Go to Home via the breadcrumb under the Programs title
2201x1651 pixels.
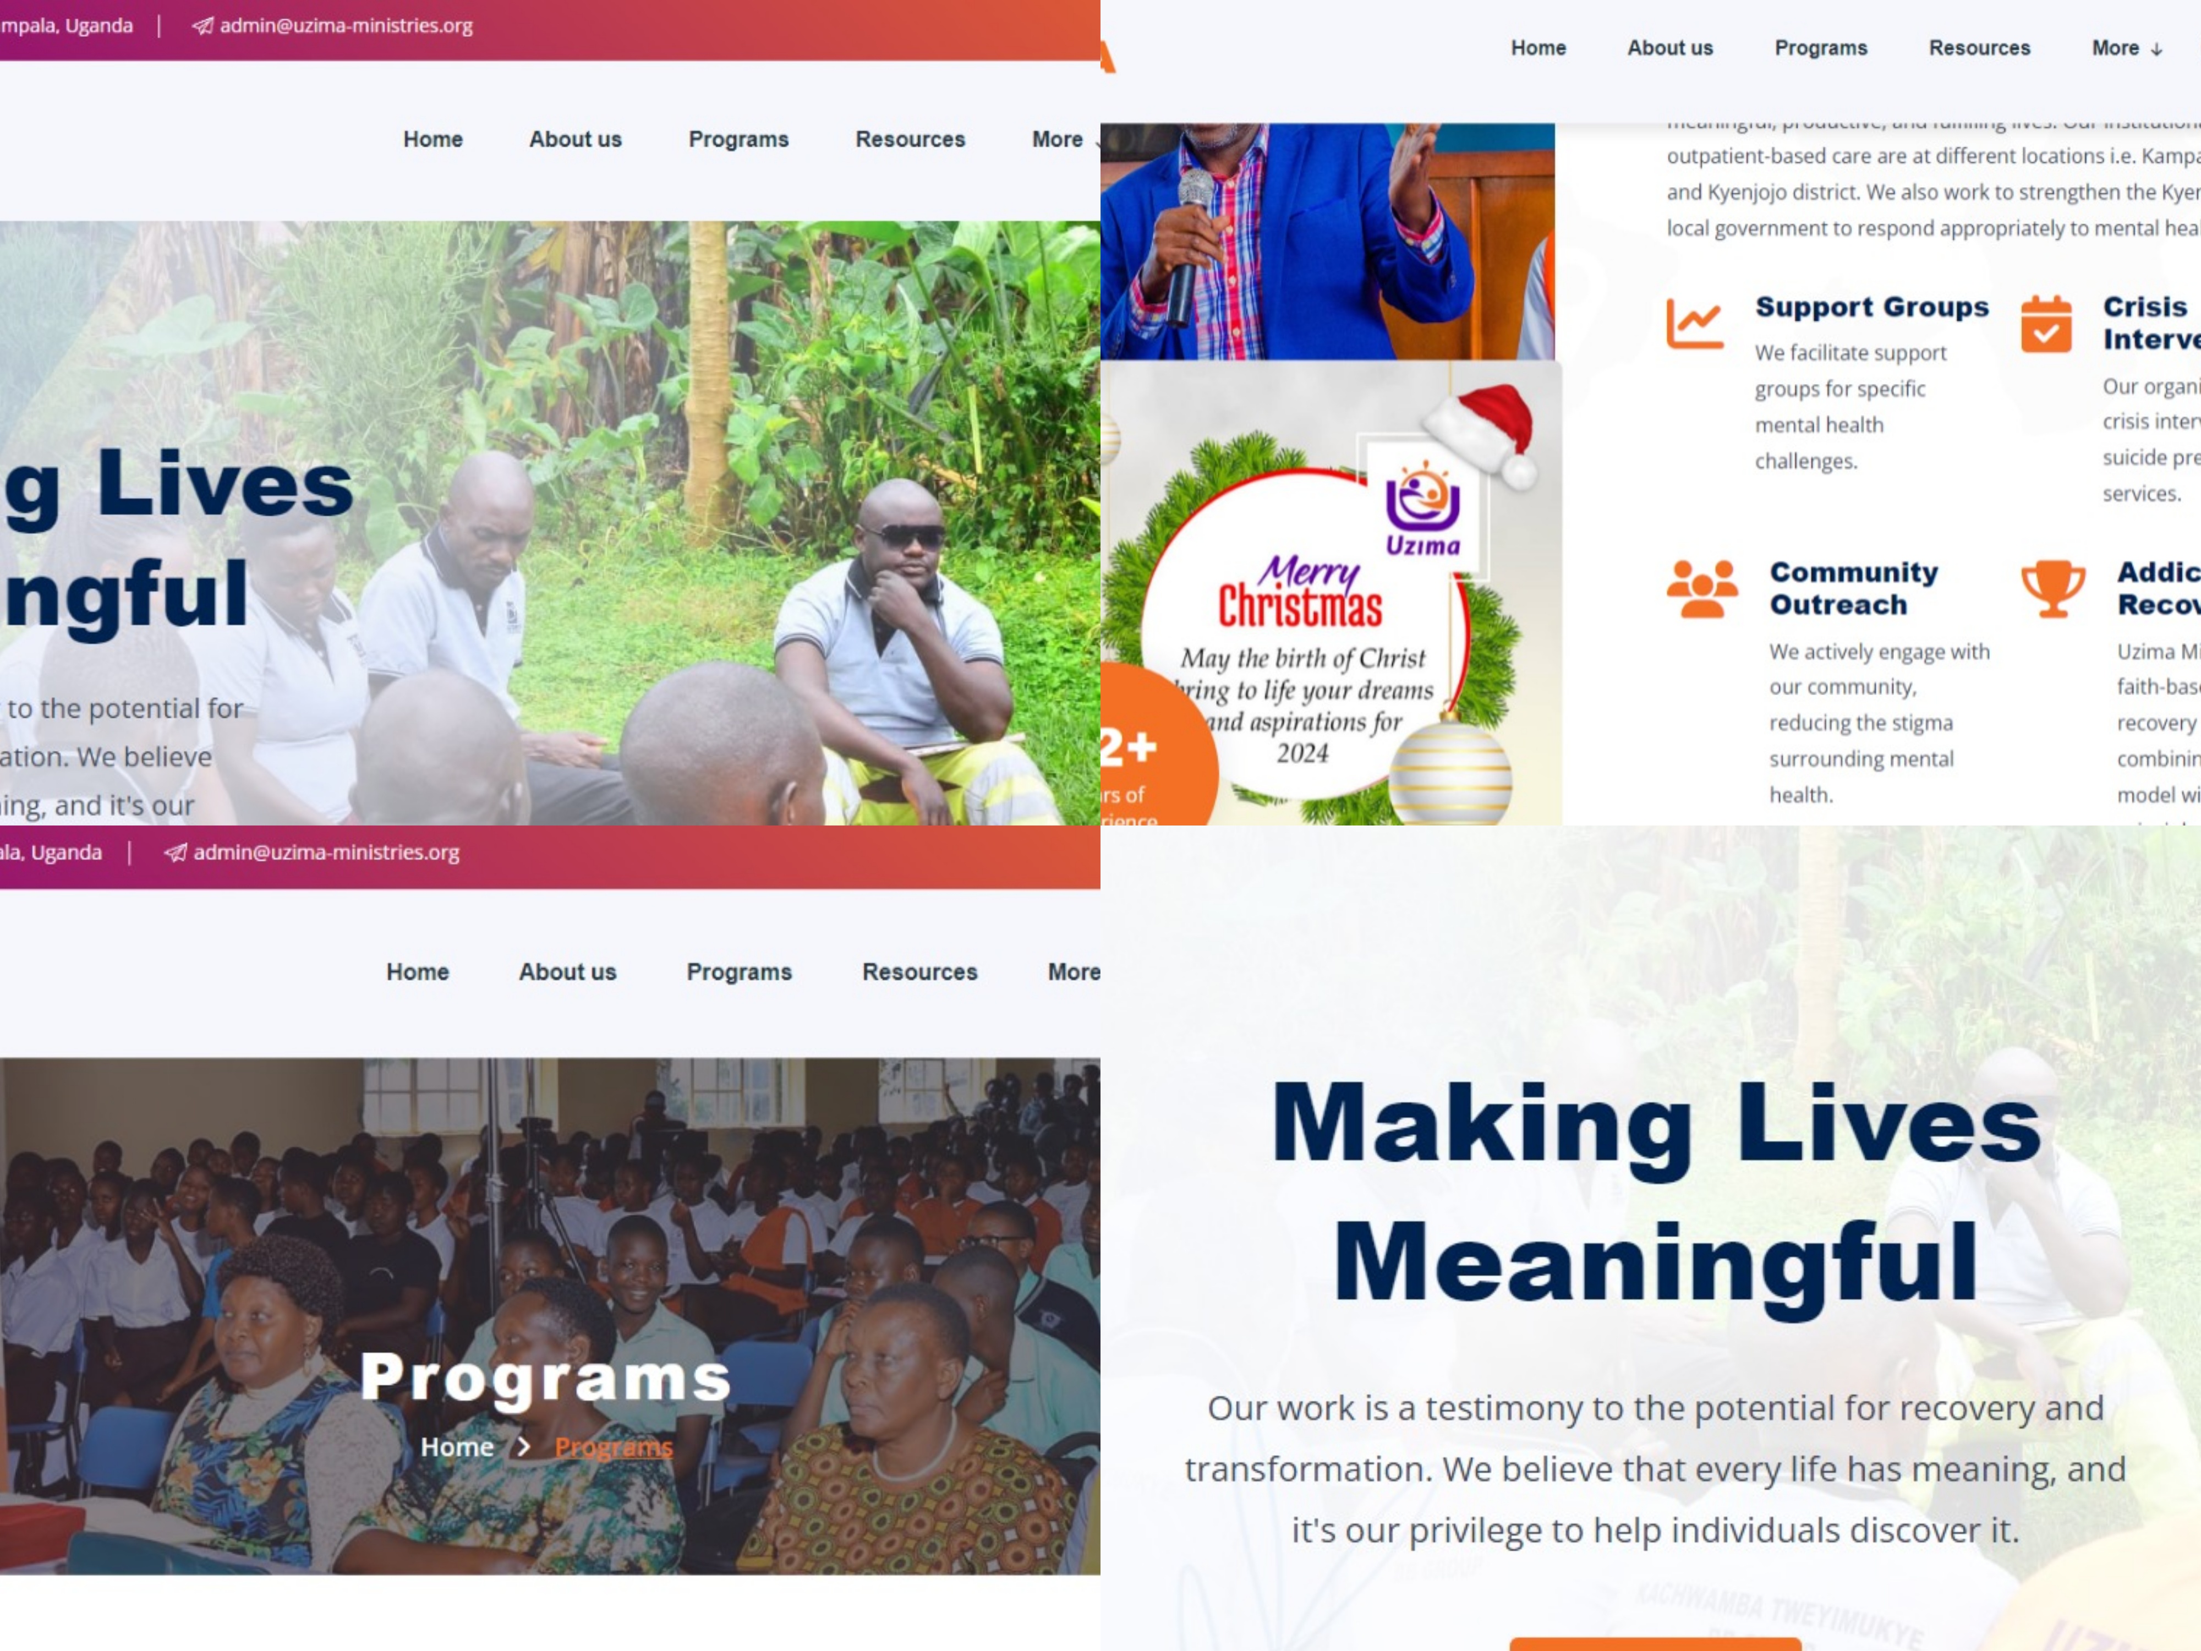pos(457,1447)
